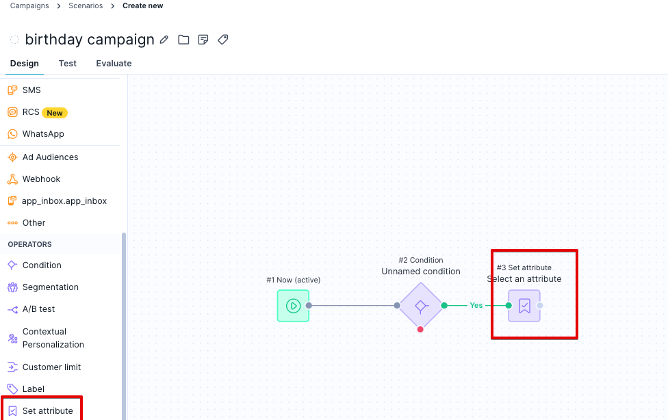Switch to the Design tab
The image size is (668, 420).
24,64
